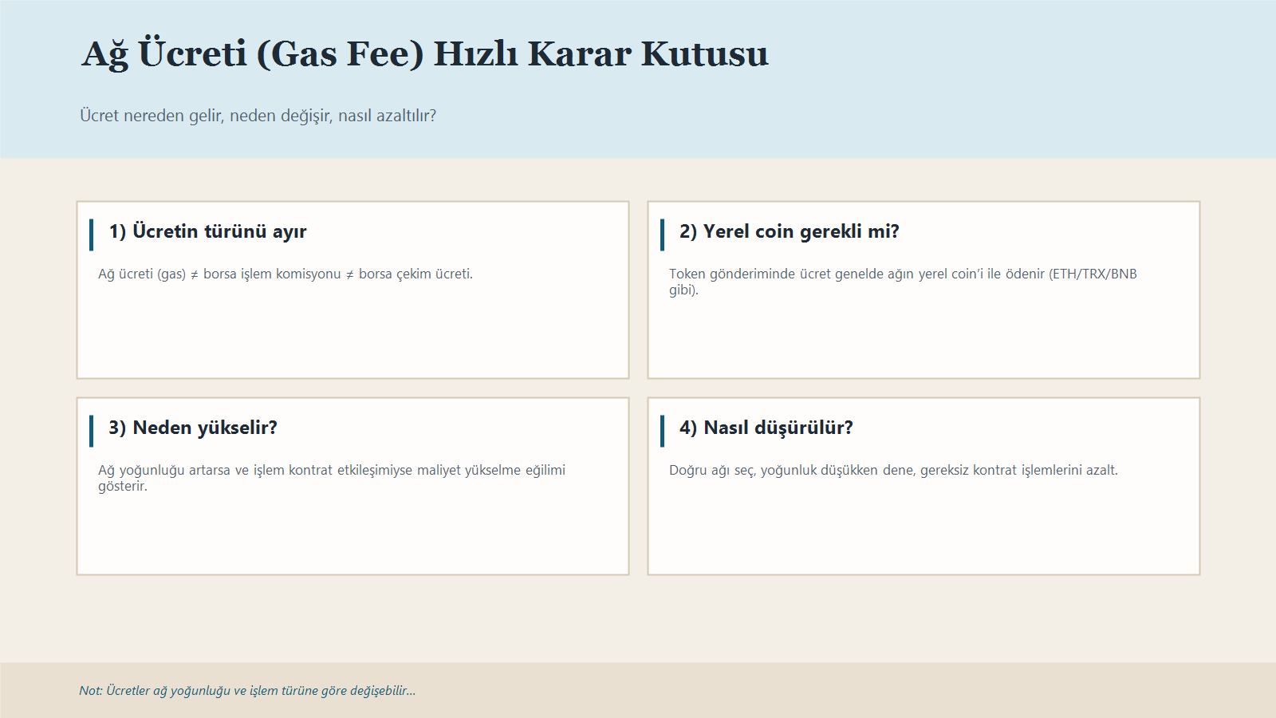
Task: Select the accent bar of "3) Neden yükselir?" card
Action: coord(92,428)
